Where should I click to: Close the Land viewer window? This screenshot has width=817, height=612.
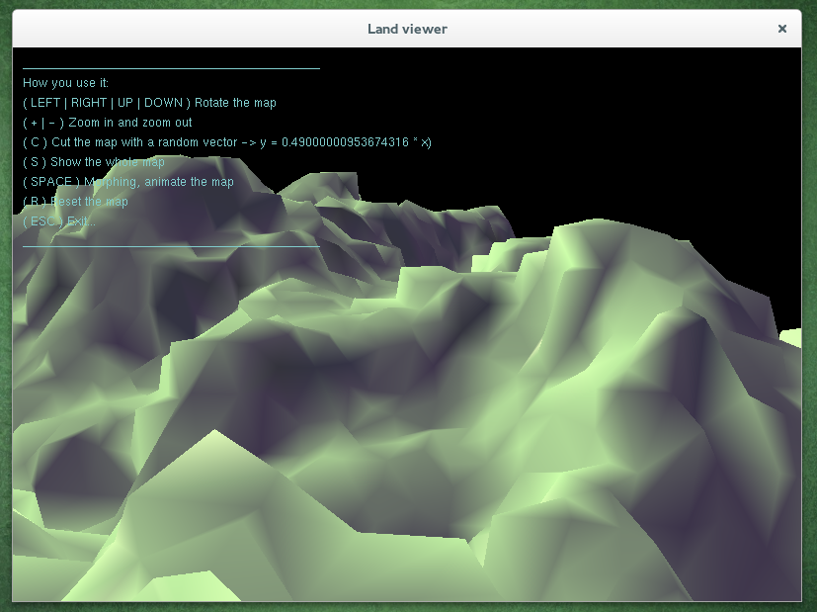pos(781,29)
